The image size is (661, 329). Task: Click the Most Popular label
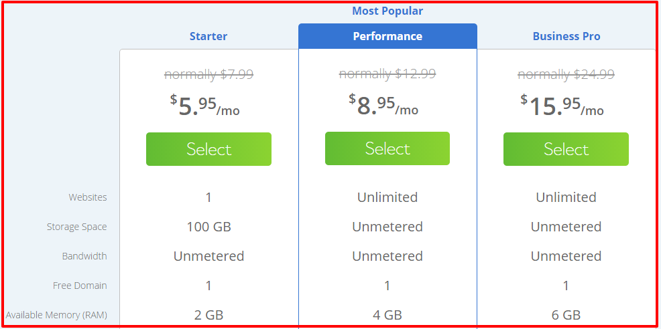click(387, 11)
